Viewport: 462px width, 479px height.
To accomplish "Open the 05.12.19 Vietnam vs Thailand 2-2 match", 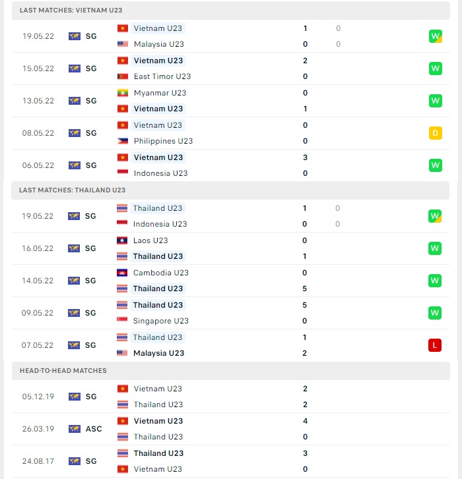I will pos(231,397).
